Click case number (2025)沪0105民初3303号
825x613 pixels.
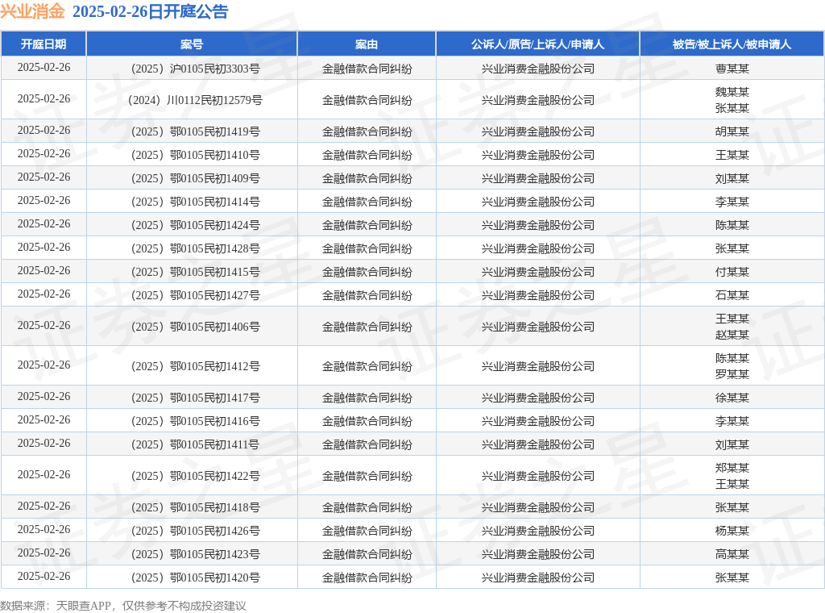195,69
